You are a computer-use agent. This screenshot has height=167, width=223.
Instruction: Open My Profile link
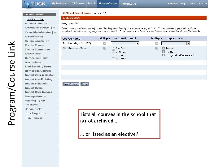pyautogui.click(x=173, y=3)
